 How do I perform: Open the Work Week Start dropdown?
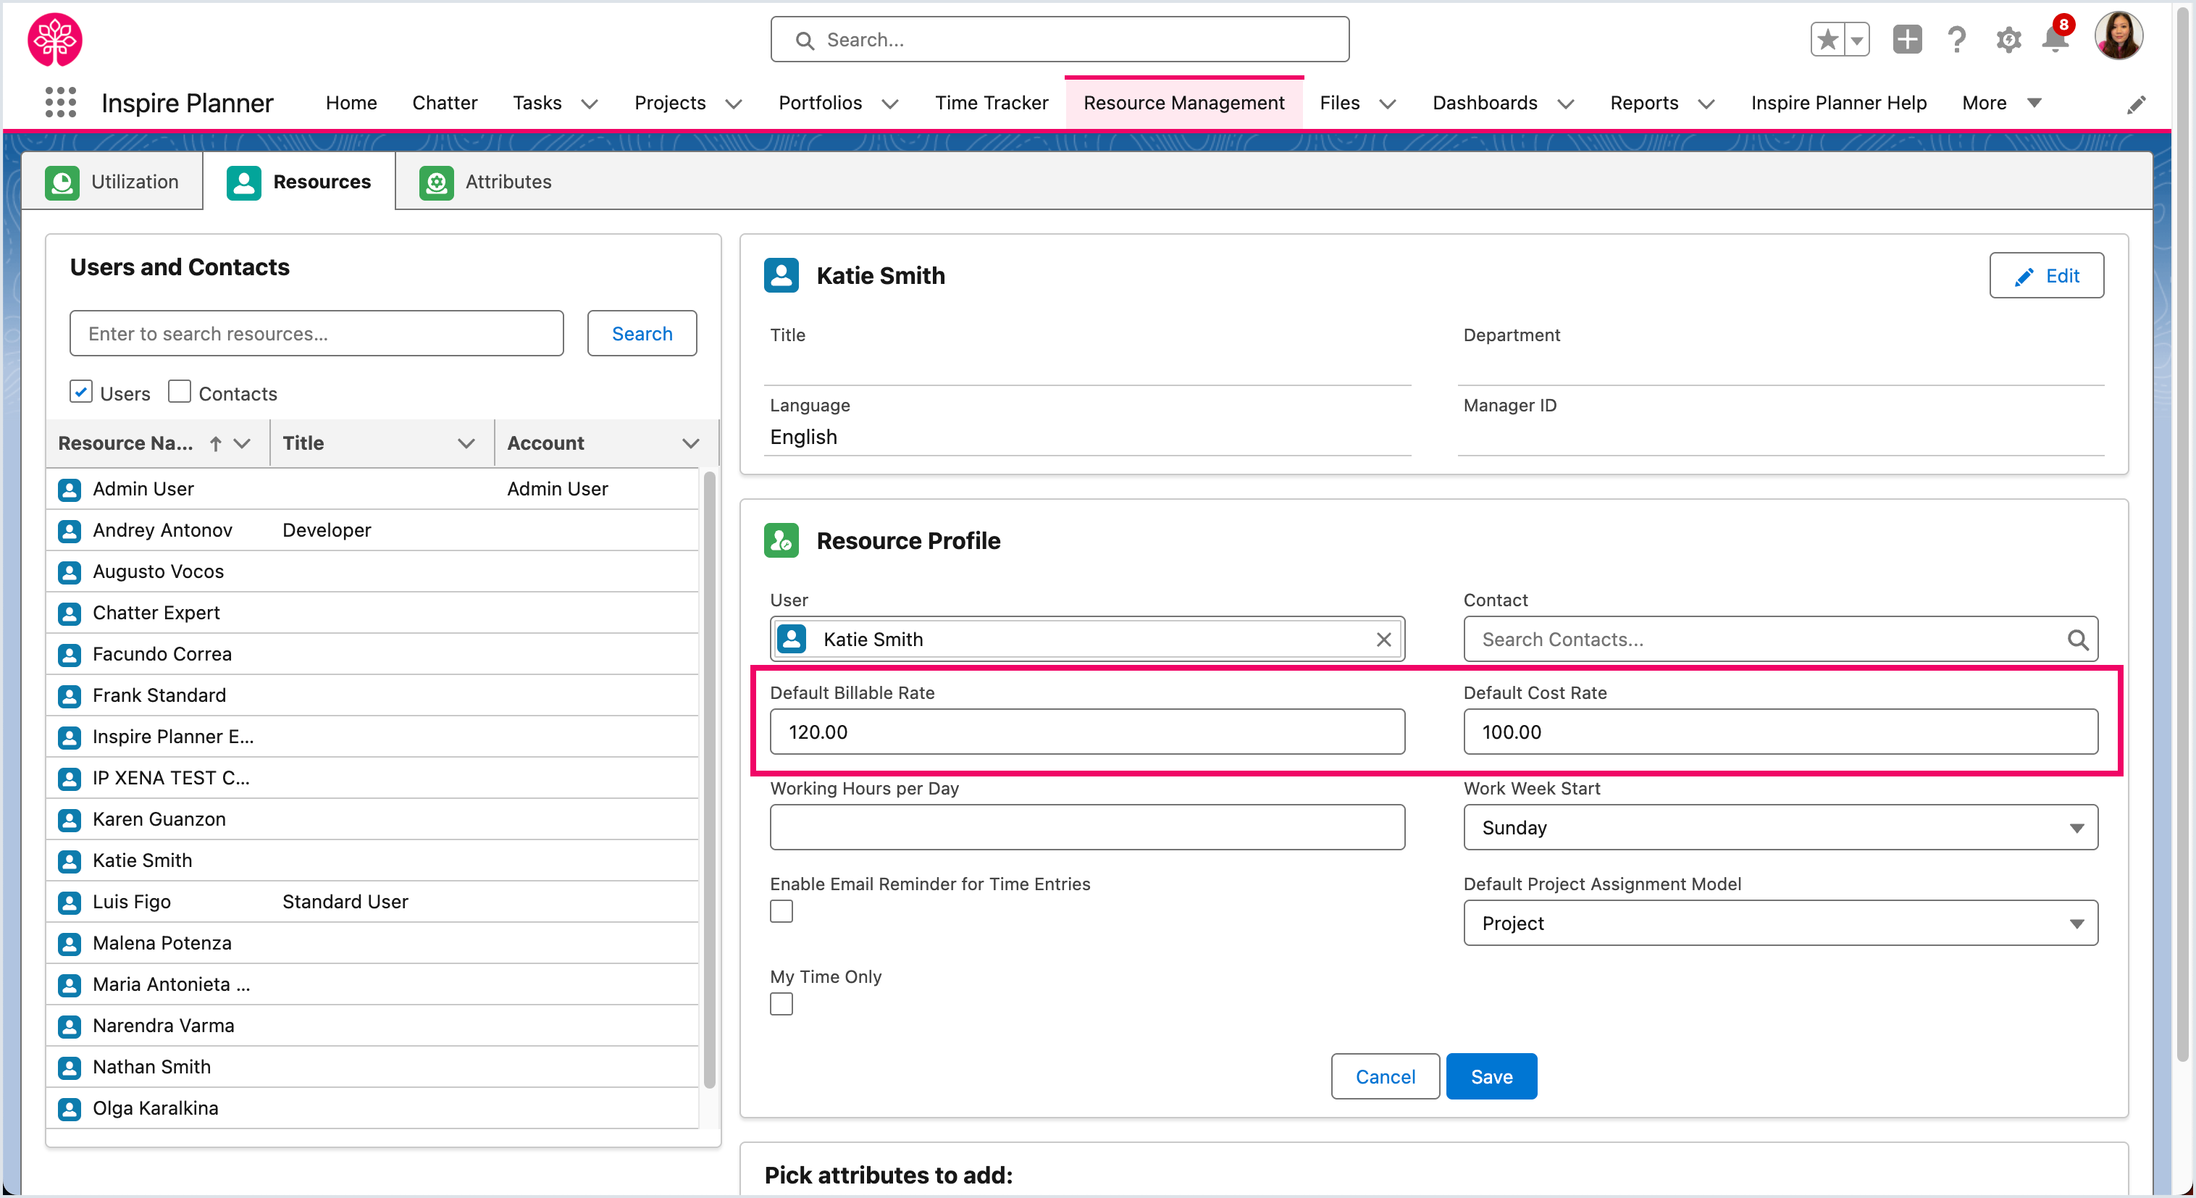1780,827
